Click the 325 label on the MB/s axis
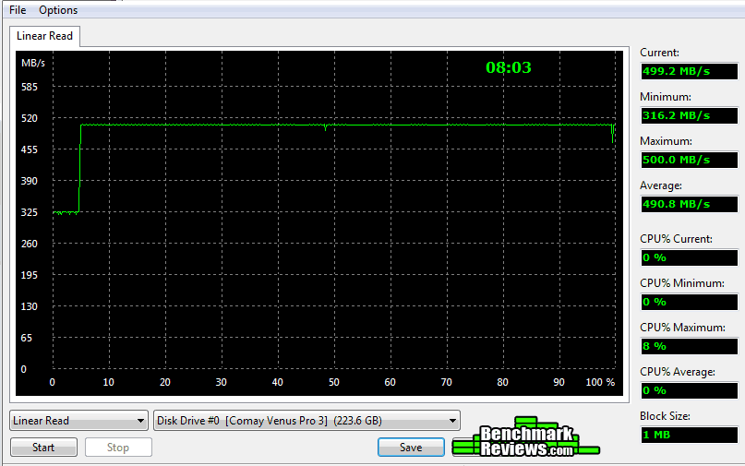 tap(29, 212)
